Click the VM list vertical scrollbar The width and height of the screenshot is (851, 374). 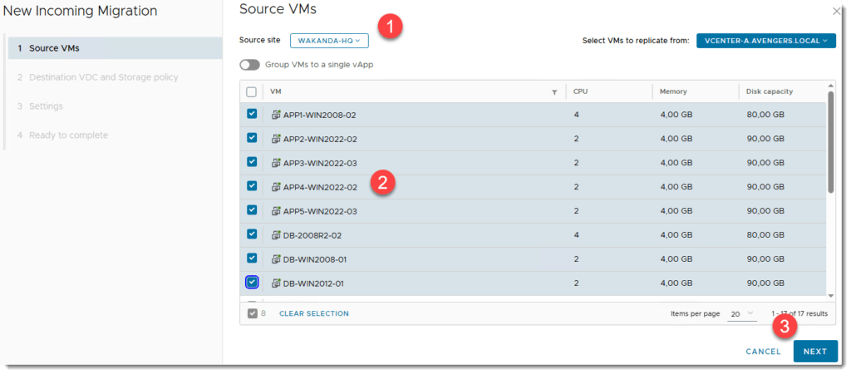pyautogui.click(x=830, y=141)
